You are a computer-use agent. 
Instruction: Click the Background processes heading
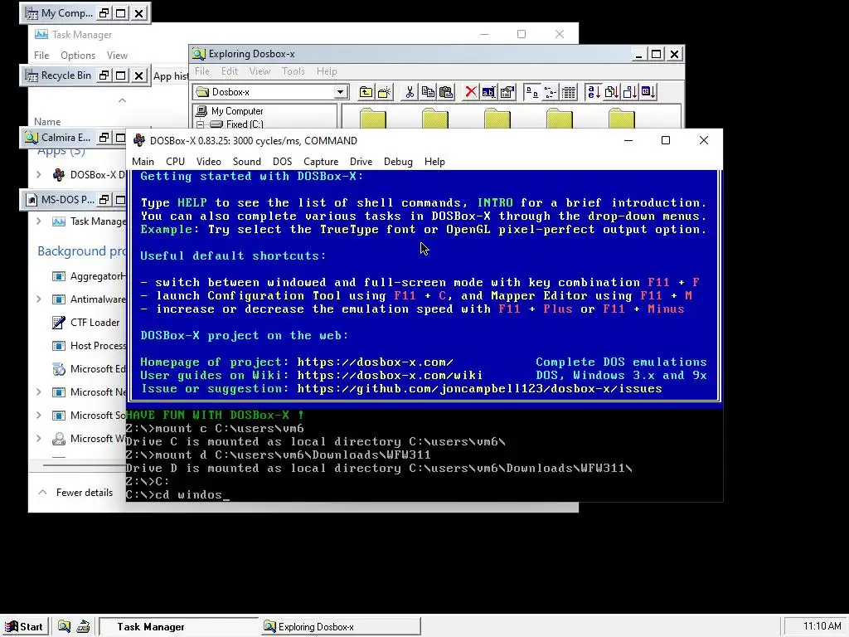pos(82,251)
